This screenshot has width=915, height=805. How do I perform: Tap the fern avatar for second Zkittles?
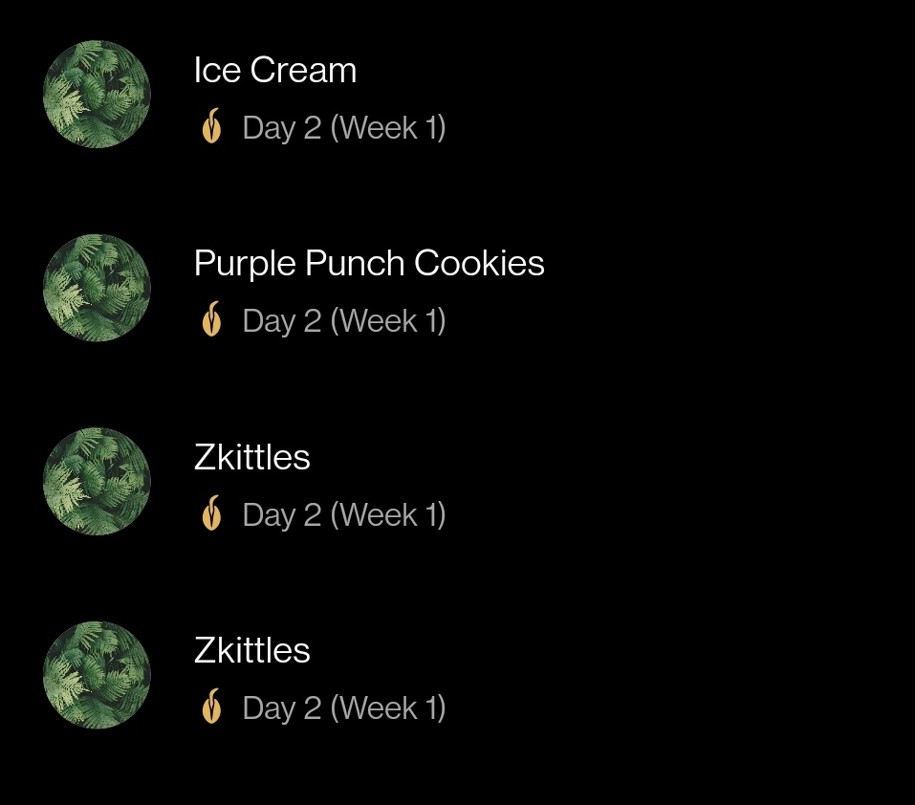[97, 675]
